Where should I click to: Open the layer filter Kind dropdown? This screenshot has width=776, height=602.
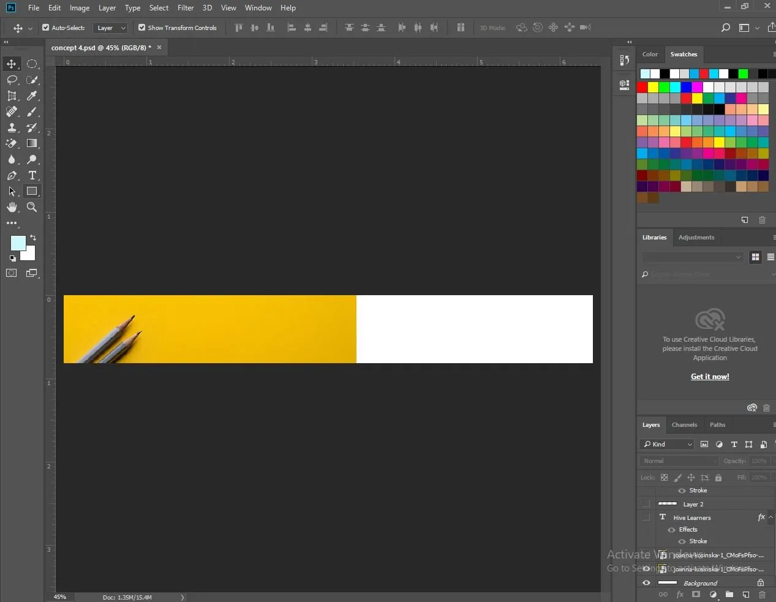pyautogui.click(x=668, y=445)
